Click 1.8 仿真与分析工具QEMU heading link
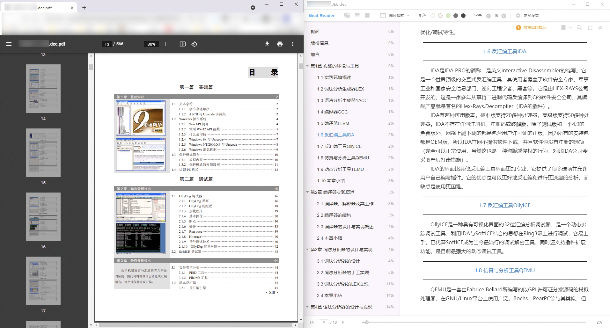Screen dimensions: 610x328 pos(505,270)
